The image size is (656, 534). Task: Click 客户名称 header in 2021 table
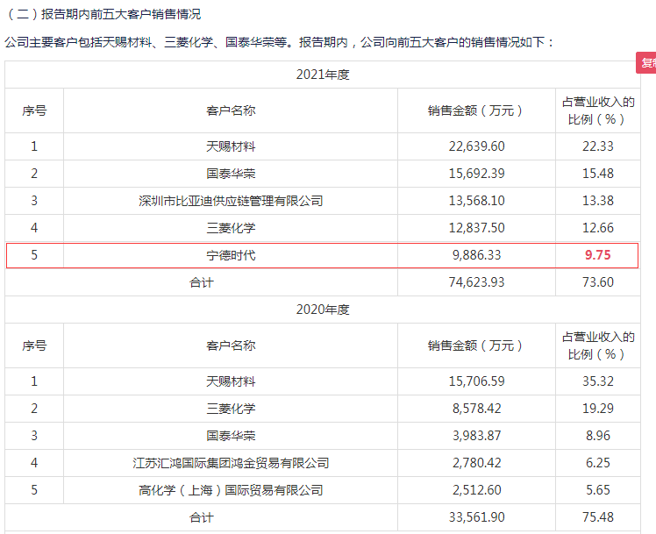(x=231, y=110)
